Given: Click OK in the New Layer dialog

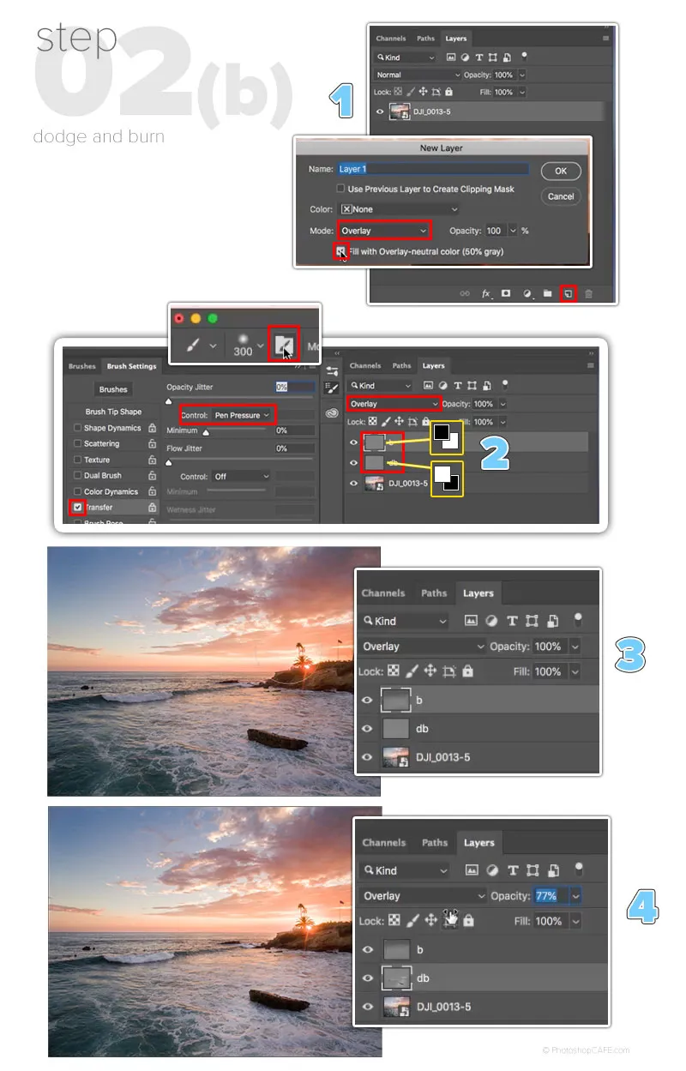Looking at the screenshot, I should pyautogui.click(x=561, y=171).
